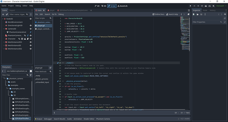Switch to 3D workspace view
This screenshot has height=122, width=228.
pos(104,6)
